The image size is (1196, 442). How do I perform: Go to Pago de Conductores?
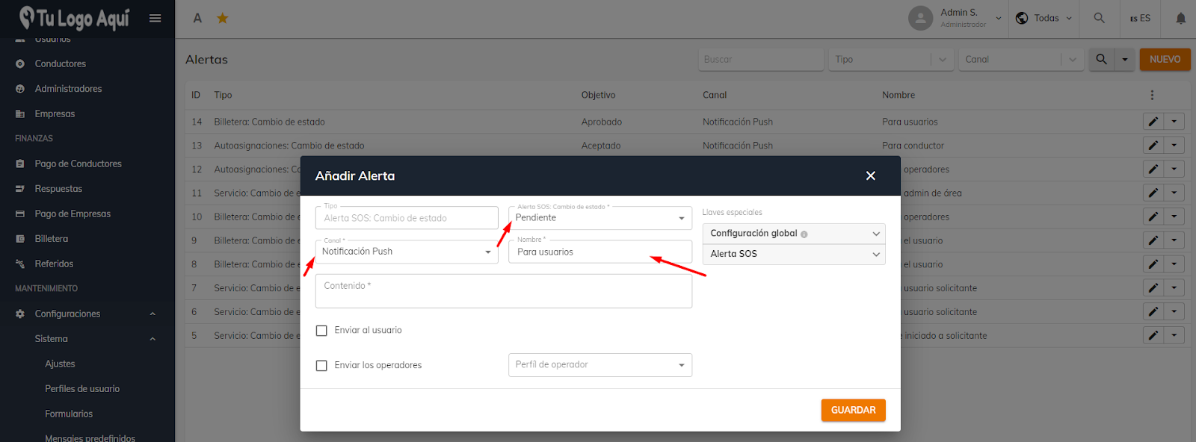point(78,164)
